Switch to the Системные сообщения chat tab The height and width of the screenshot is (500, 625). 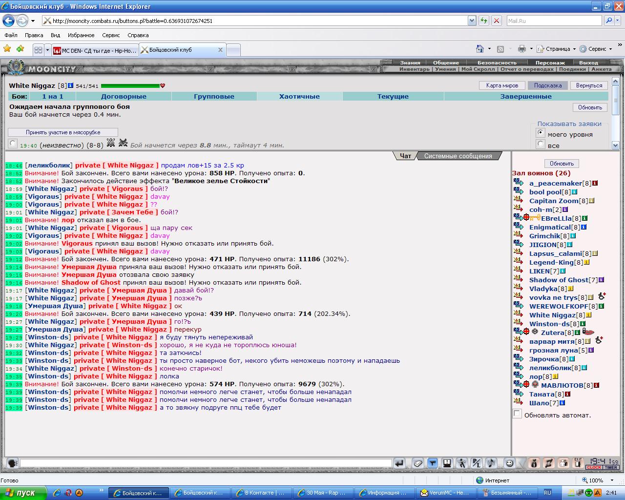coord(458,156)
